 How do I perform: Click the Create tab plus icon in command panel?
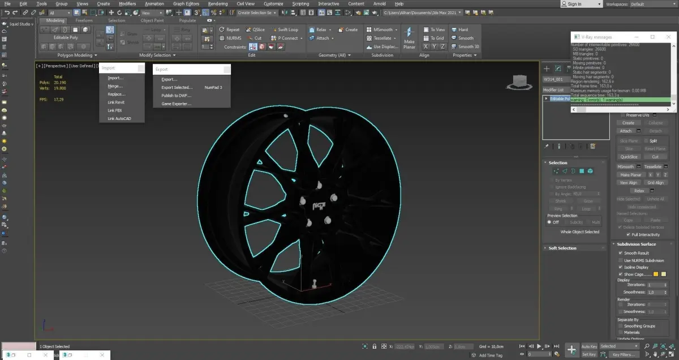coord(547,68)
